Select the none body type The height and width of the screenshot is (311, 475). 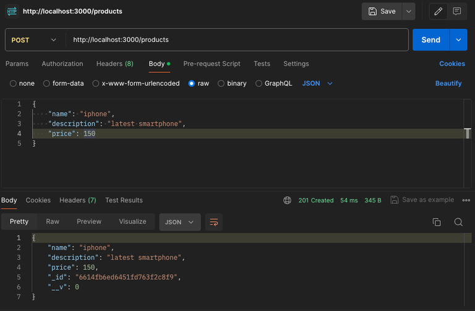click(x=22, y=83)
